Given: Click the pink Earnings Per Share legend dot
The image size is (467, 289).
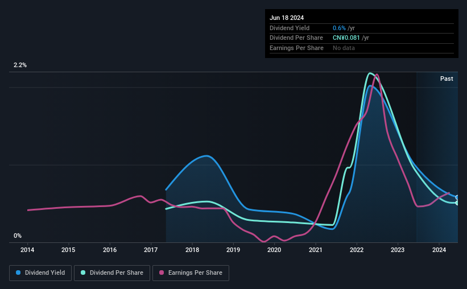Looking at the screenshot, I should point(162,273).
